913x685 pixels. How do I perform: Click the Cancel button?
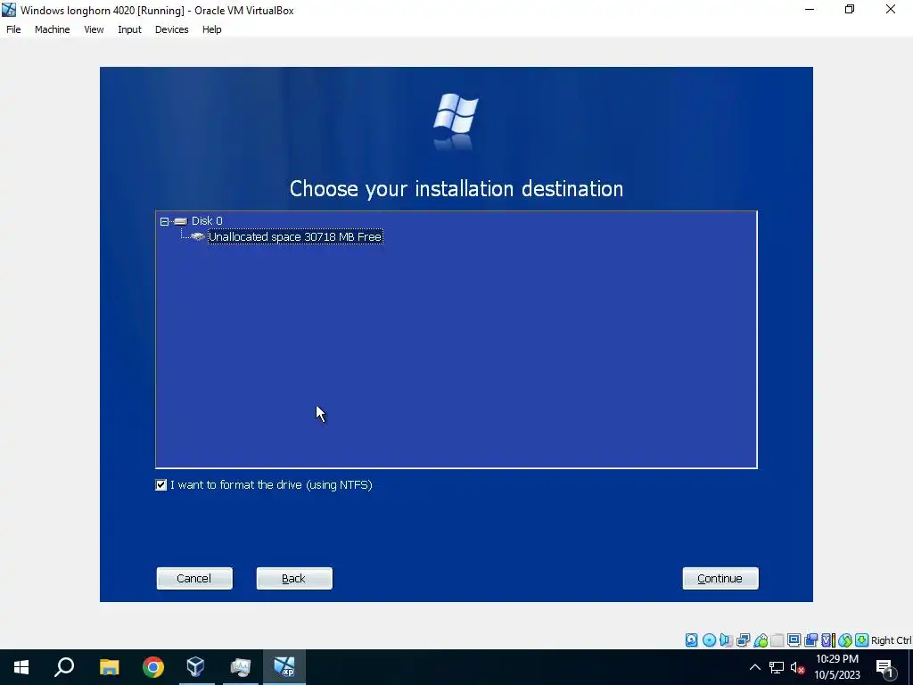pyautogui.click(x=194, y=578)
